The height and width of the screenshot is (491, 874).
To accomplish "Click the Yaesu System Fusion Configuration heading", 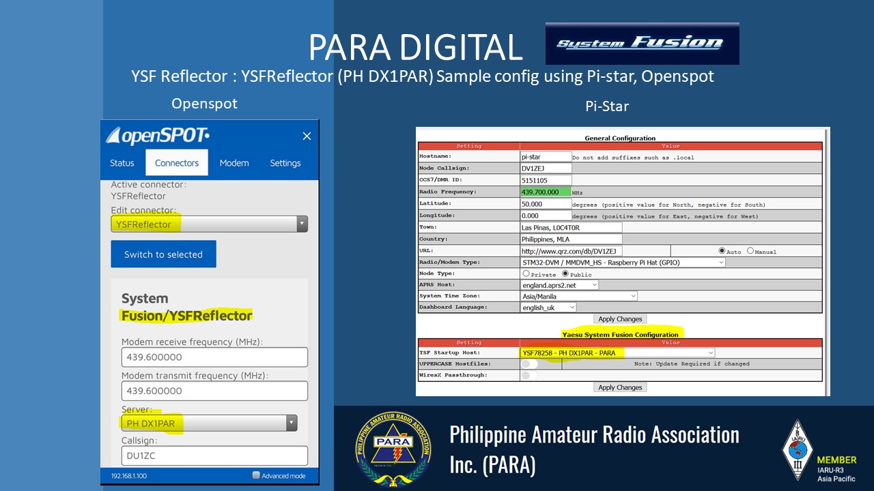I will pyautogui.click(x=620, y=335).
